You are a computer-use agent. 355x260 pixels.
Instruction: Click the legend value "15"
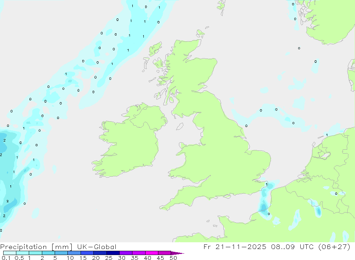(83, 258)
